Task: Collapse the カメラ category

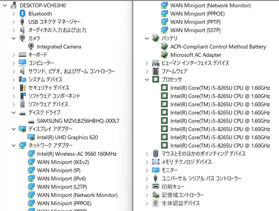Action: click(x=14, y=38)
